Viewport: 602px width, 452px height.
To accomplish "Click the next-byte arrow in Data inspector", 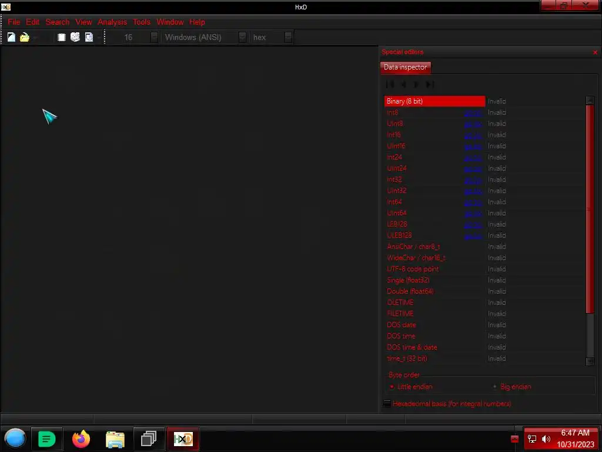I will [x=417, y=84].
